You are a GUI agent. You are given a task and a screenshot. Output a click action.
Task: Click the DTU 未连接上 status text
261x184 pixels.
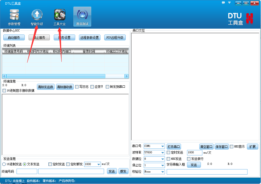[x=15, y=181]
